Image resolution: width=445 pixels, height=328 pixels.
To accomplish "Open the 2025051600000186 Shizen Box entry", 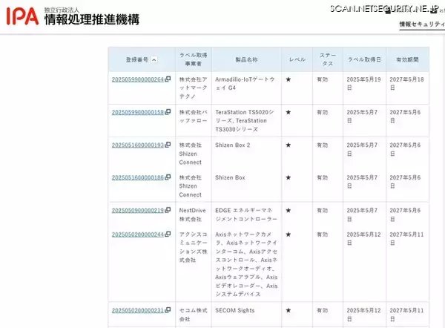I will click(x=137, y=178).
